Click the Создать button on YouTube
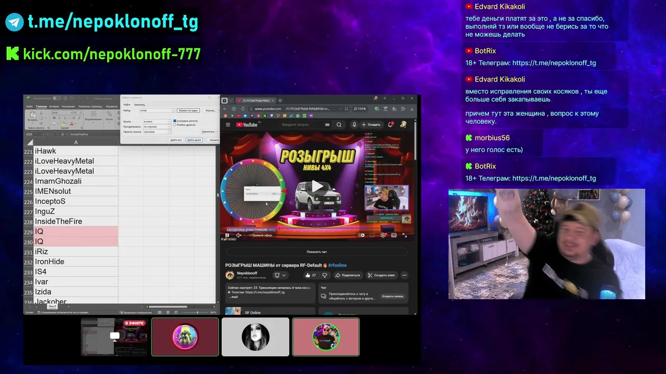 pyautogui.click(x=371, y=125)
